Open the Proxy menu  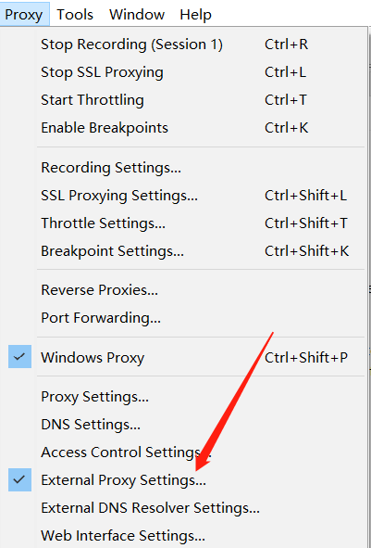click(x=24, y=14)
